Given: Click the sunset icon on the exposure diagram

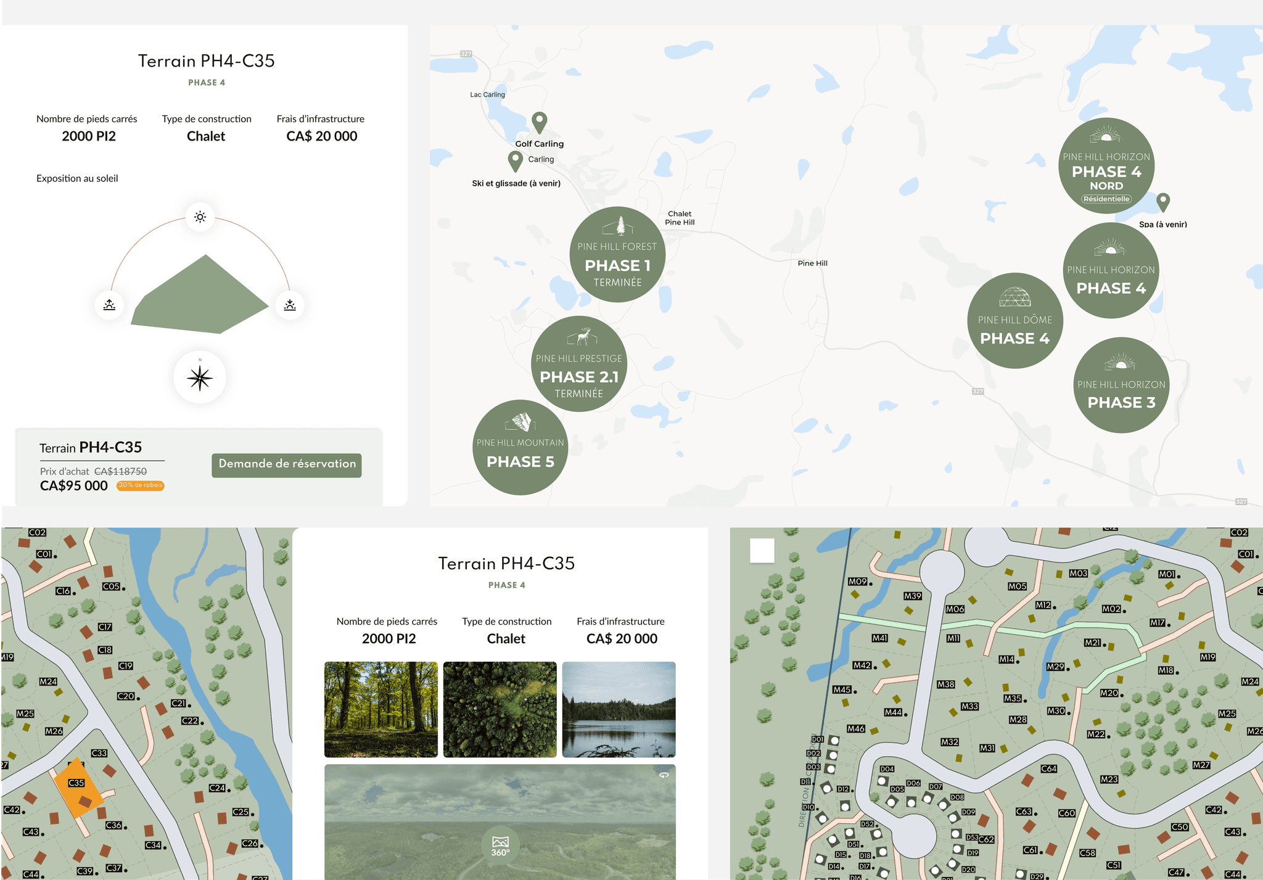Looking at the screenshot, I should pyautogui.click(x=289, y=305).
